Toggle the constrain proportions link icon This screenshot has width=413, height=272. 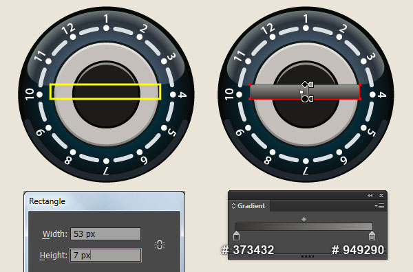coord(160,245)
